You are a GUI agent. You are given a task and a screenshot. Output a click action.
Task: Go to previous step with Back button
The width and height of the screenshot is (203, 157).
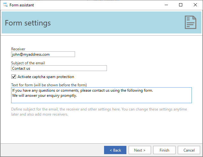(115, 150)
